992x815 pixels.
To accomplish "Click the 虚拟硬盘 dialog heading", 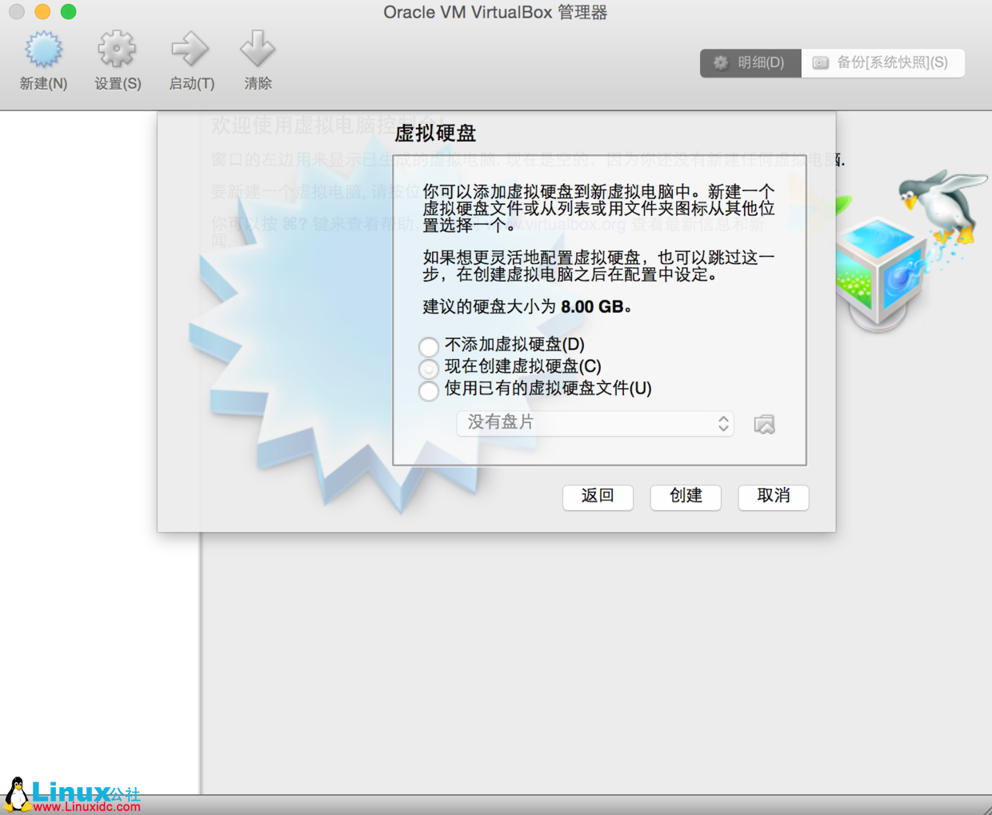I will [x=436, y=133].
